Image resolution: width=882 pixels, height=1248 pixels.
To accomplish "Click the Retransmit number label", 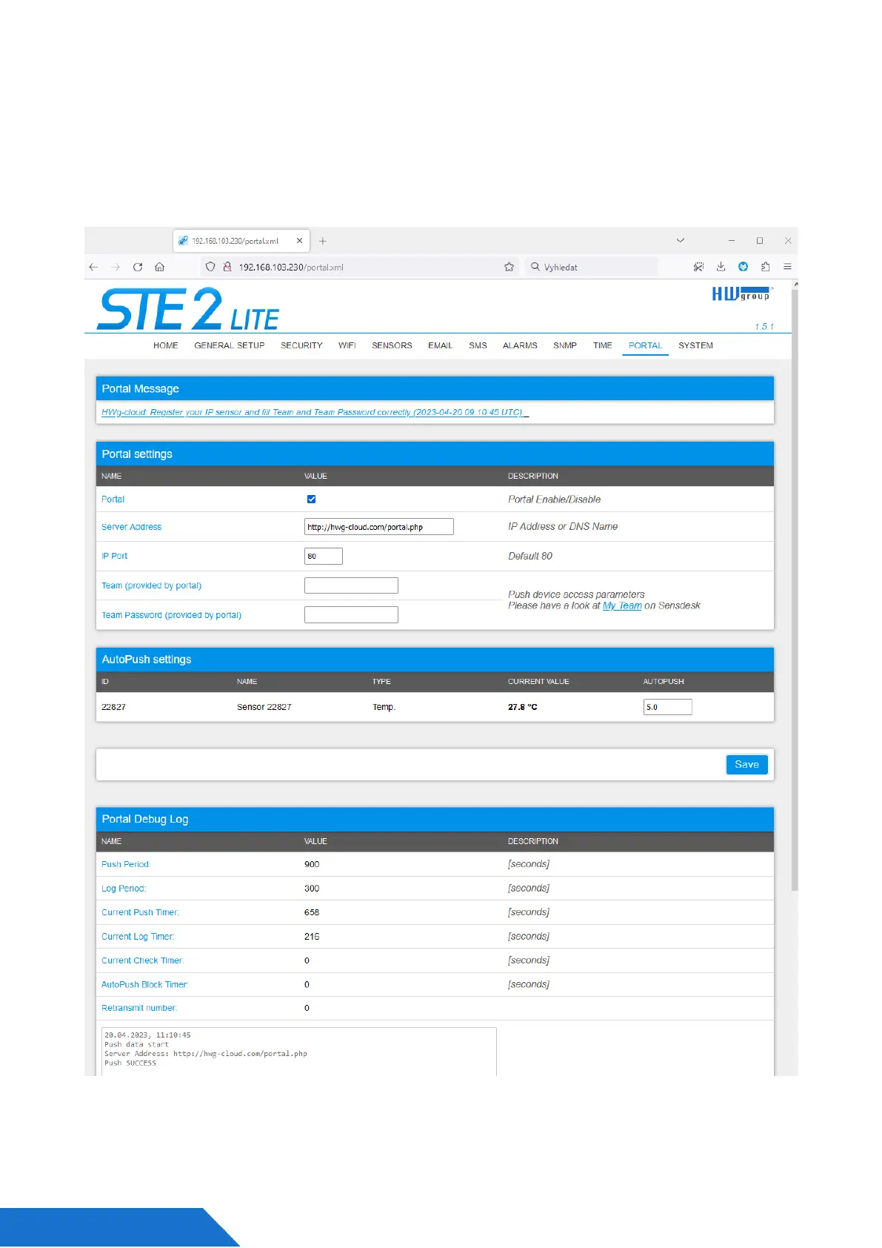I will (139, 1009).
